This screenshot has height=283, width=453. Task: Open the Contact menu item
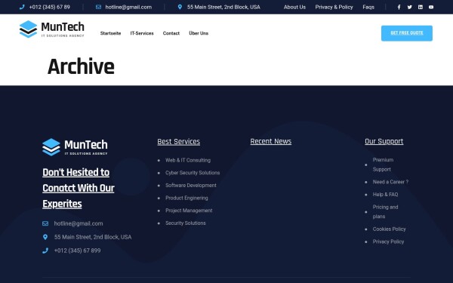(171, 33)
